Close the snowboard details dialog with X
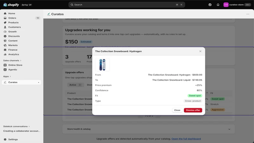Image resolution: width=254 pixels, height=143 pixels. (200, 51)
